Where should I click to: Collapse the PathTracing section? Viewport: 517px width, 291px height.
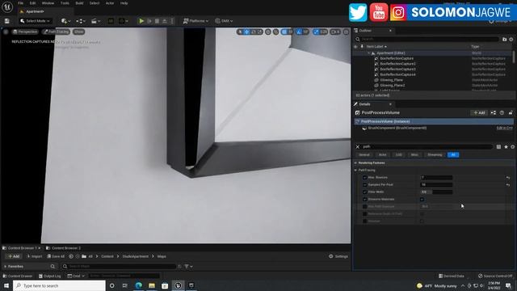[x=355, y=171]
